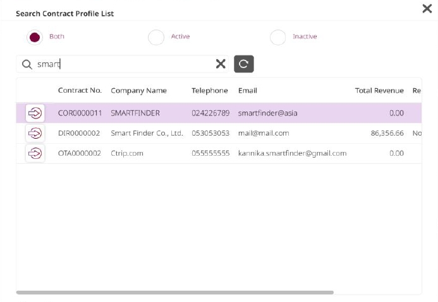
Task: Click the refresh button beside search
Action: [x=243, y=64]
